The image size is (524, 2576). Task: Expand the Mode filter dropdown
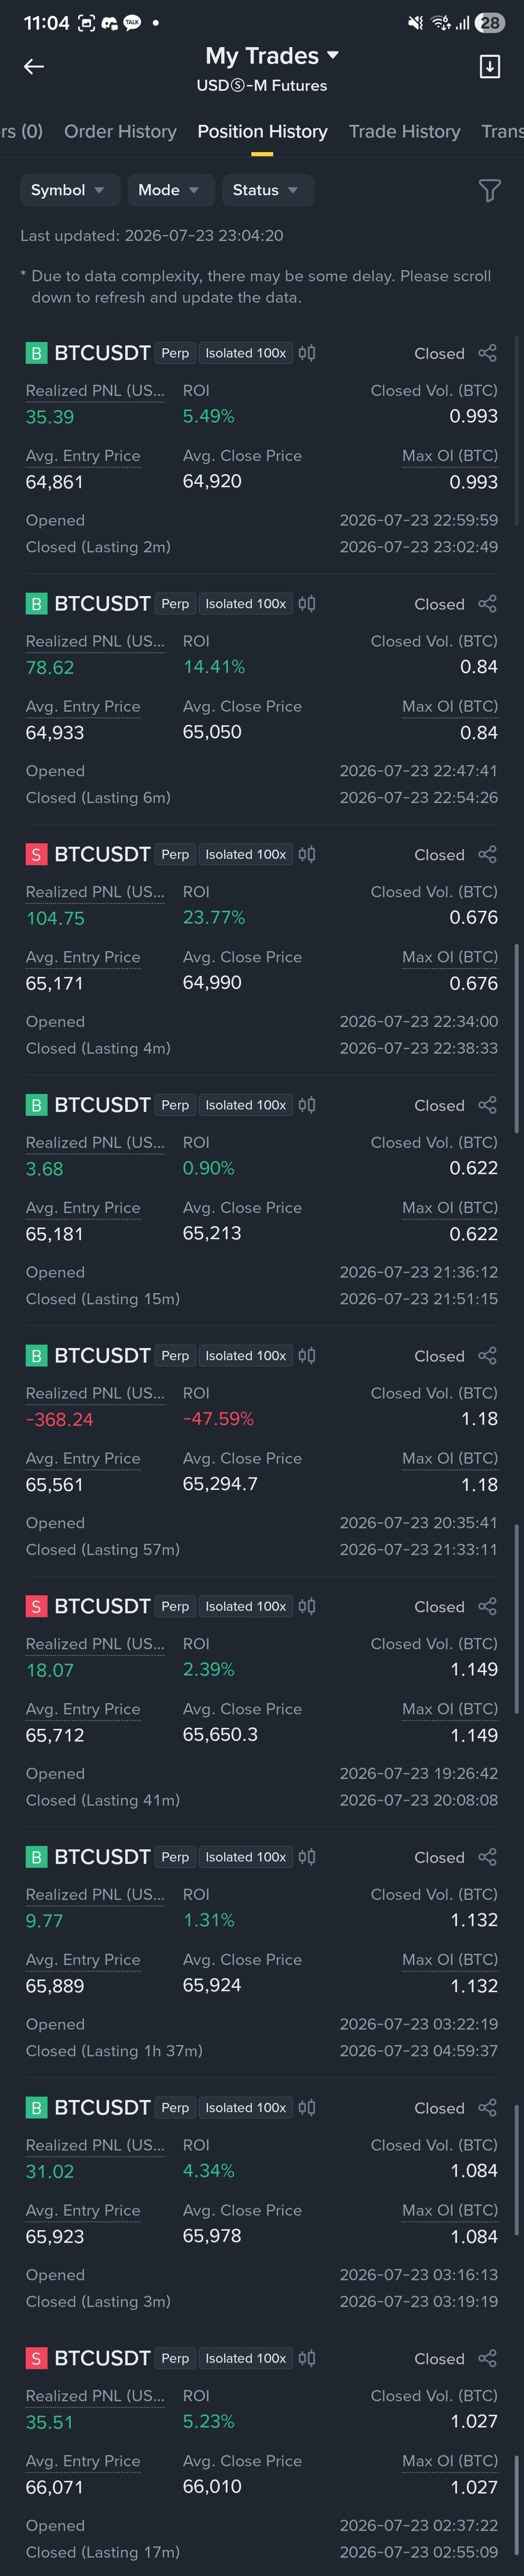[171, 190]
